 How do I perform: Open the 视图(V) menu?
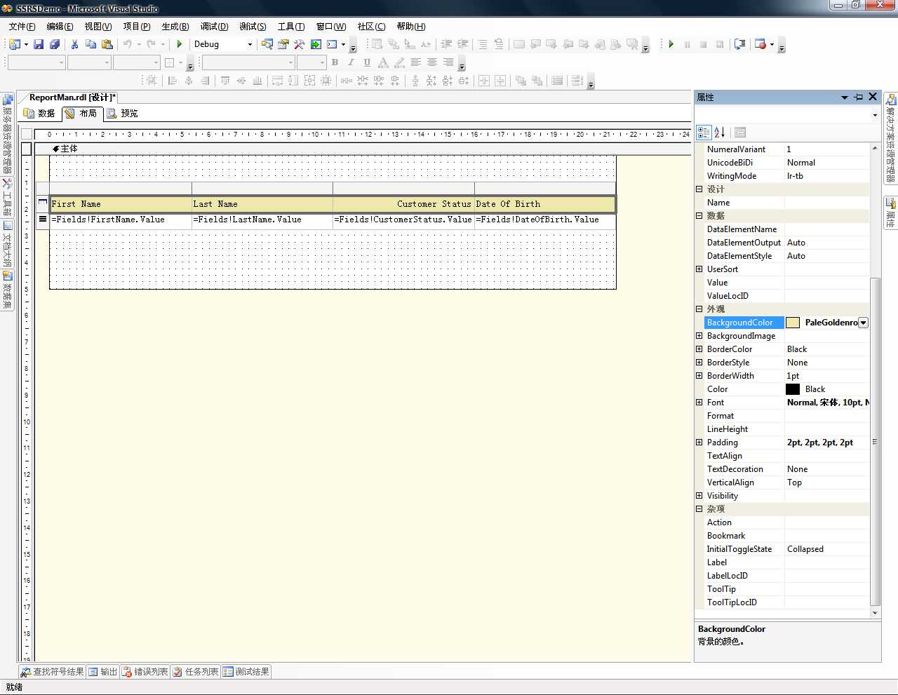tap(98, 27)
